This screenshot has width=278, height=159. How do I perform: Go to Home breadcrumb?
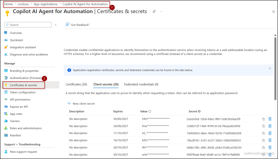pos(8,4)
